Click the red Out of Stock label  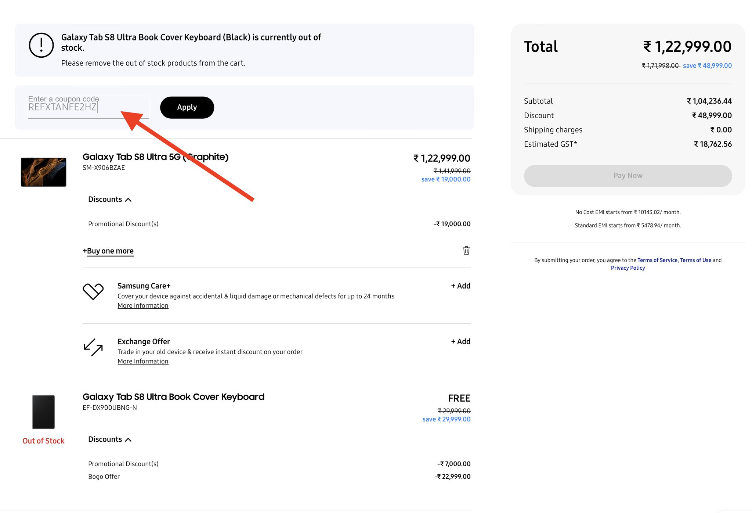(x=43, y=441)
